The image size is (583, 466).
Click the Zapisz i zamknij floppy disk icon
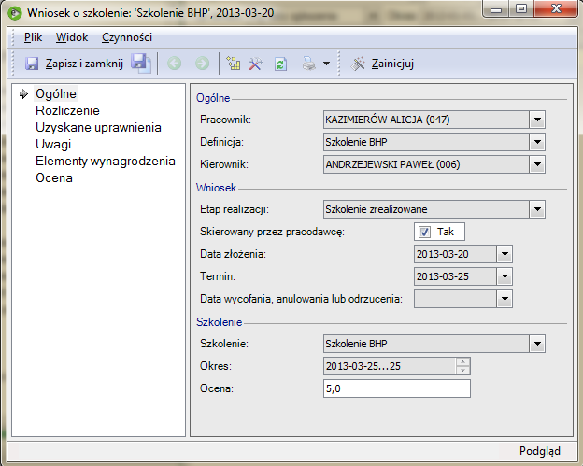(x=32, y=64)
